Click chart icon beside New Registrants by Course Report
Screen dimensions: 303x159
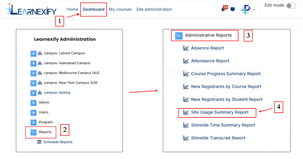pos(186,87)
